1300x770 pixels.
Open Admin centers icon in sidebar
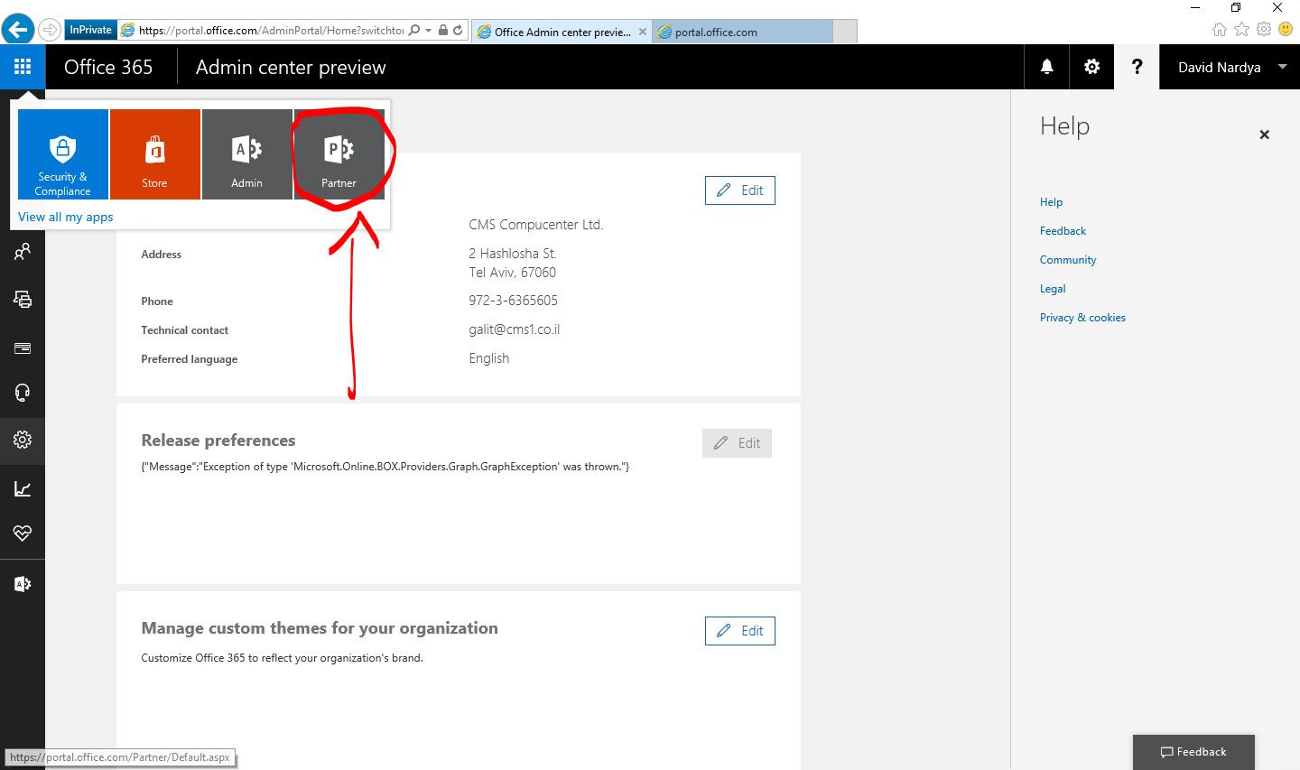pos(23,584)
